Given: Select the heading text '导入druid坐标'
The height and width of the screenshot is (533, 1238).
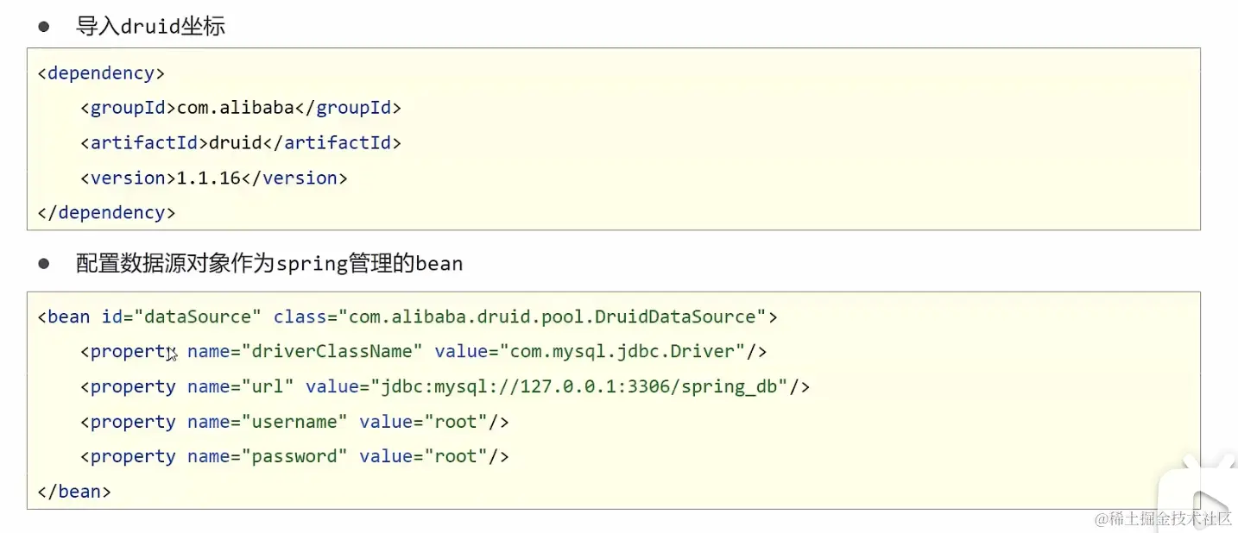Looking at the screenshot, I should click(150, 26).
